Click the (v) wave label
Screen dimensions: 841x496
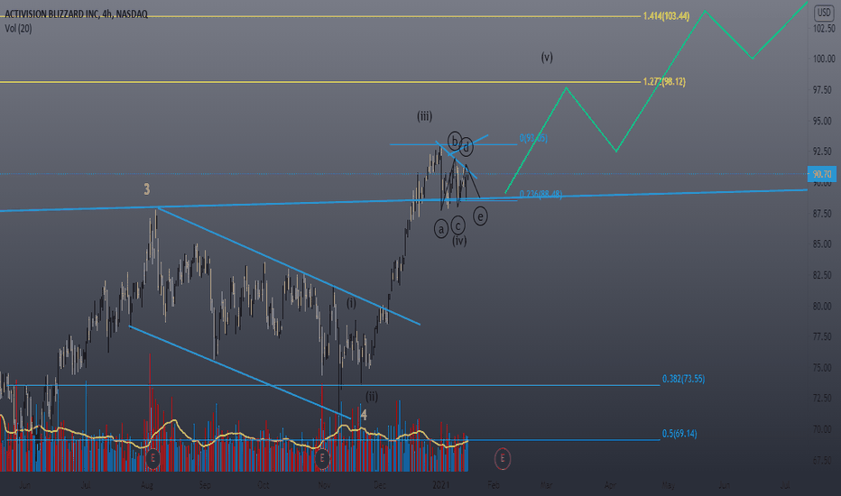[x=547, y=57]
